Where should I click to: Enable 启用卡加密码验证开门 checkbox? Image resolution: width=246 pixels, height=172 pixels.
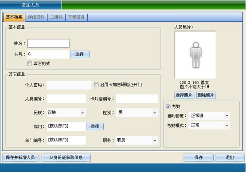click(96, 85)
